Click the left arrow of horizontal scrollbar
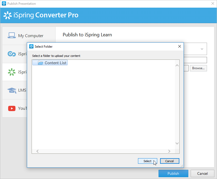Viewport: 217px width, 179px height. point(37,151)
